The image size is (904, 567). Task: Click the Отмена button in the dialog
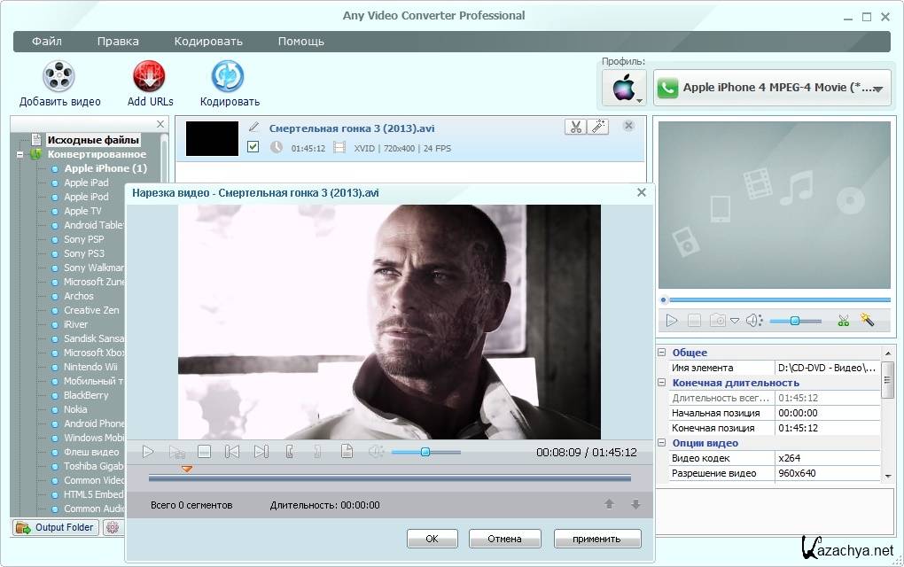tap(505, 538)
